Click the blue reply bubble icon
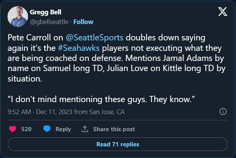 (47, 129)
